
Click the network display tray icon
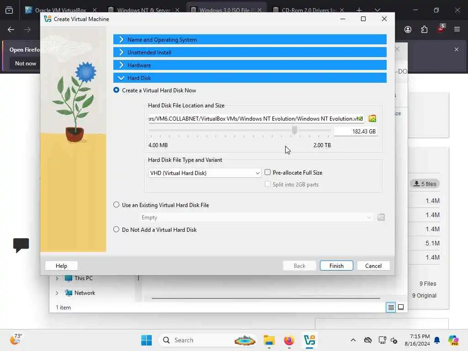point(382,340)
